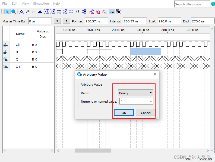Click the 240.0 ns timeline marker
The height and width of the screenshot is (162, 215).
(143, 30)
